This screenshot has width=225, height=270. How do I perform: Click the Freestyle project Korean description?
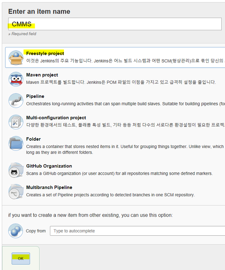click(126, 61)
